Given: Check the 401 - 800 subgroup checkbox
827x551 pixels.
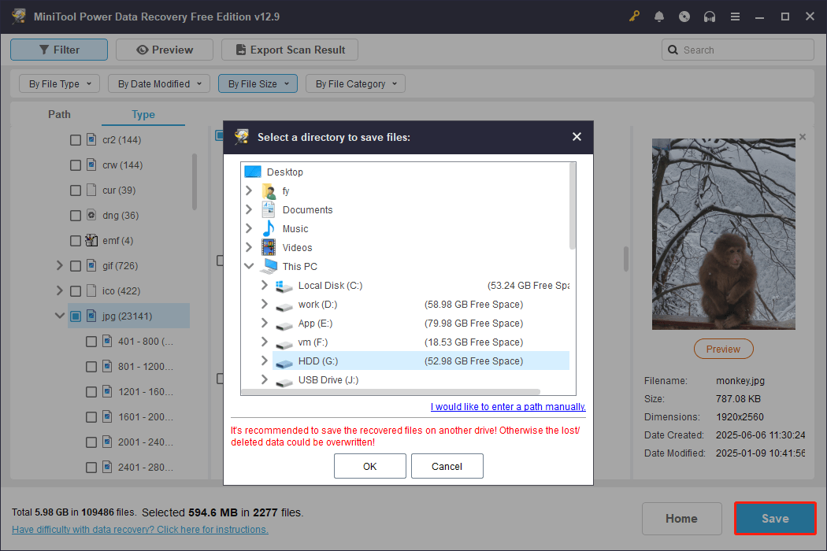Looking at the screenshot, I should [x=91, y=342].
